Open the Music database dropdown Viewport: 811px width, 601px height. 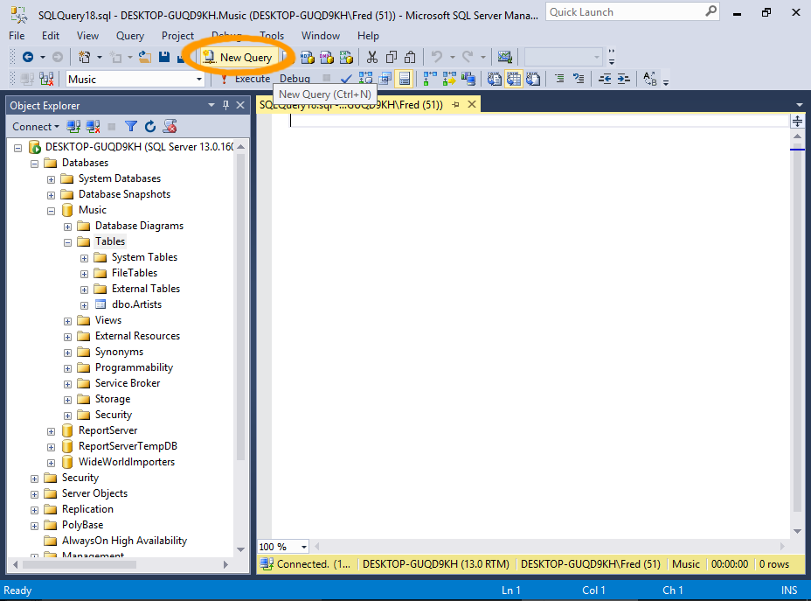[x=199, y=79]
